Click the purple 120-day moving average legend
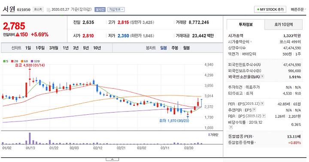The height and width of the screenshot is (162, 309). pyautogui.click(x=35, y=61)
